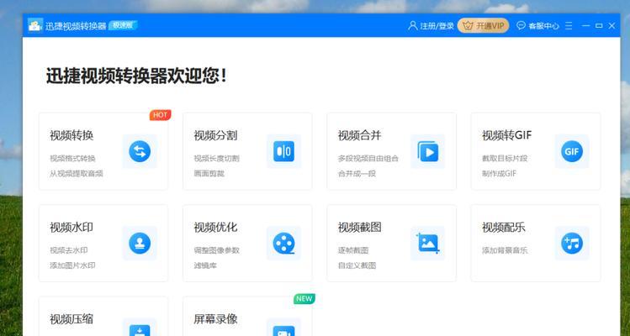Screen dimensions: 630x336
Task: Click the 迅捷视频转换器欢迎您 heading
Action: (x=136, y=76)
